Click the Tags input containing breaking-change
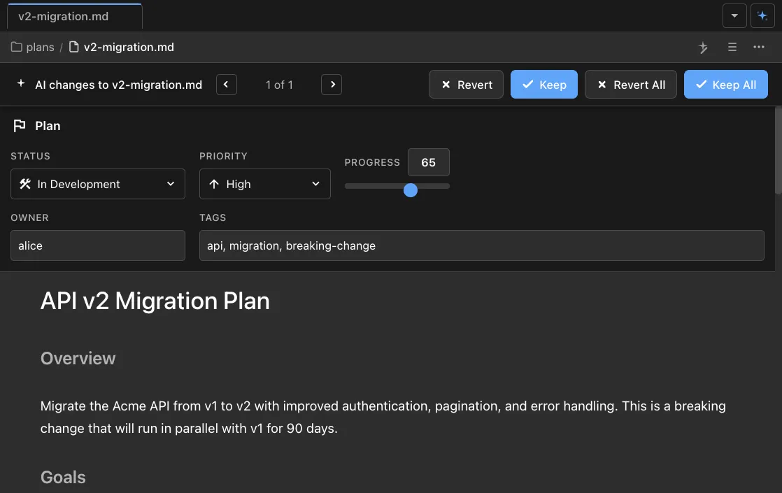The height and width of the screenshot is (493, 782). click(481, 245)
